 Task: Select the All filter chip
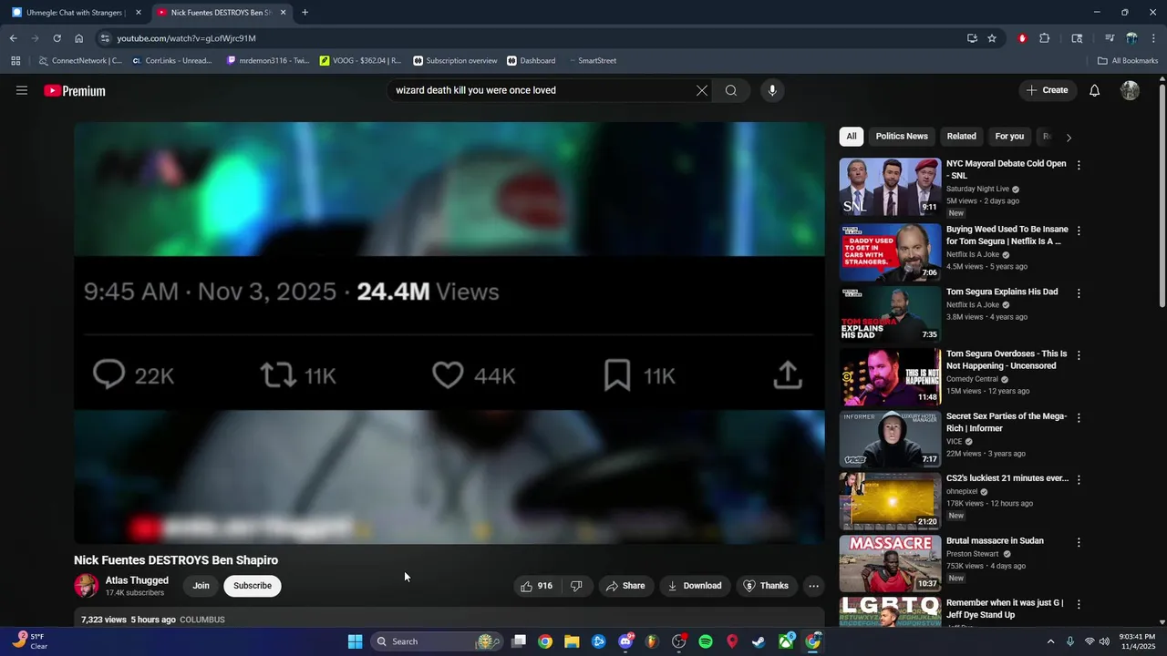click(x=852, y=137)
